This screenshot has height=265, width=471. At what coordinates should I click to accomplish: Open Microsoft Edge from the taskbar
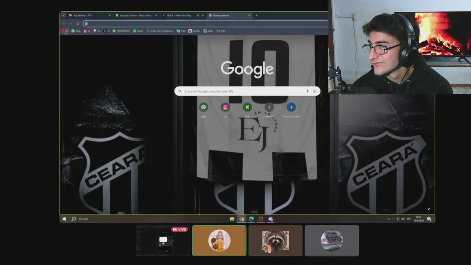(x=251, y=219)
